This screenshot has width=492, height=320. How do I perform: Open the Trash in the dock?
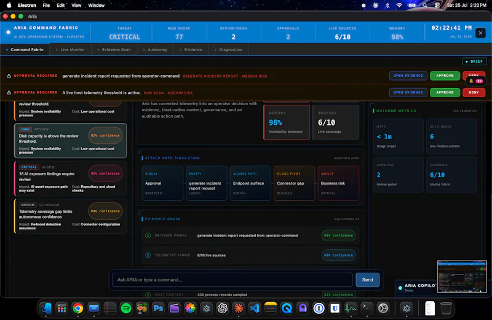[x=446, y=308]
